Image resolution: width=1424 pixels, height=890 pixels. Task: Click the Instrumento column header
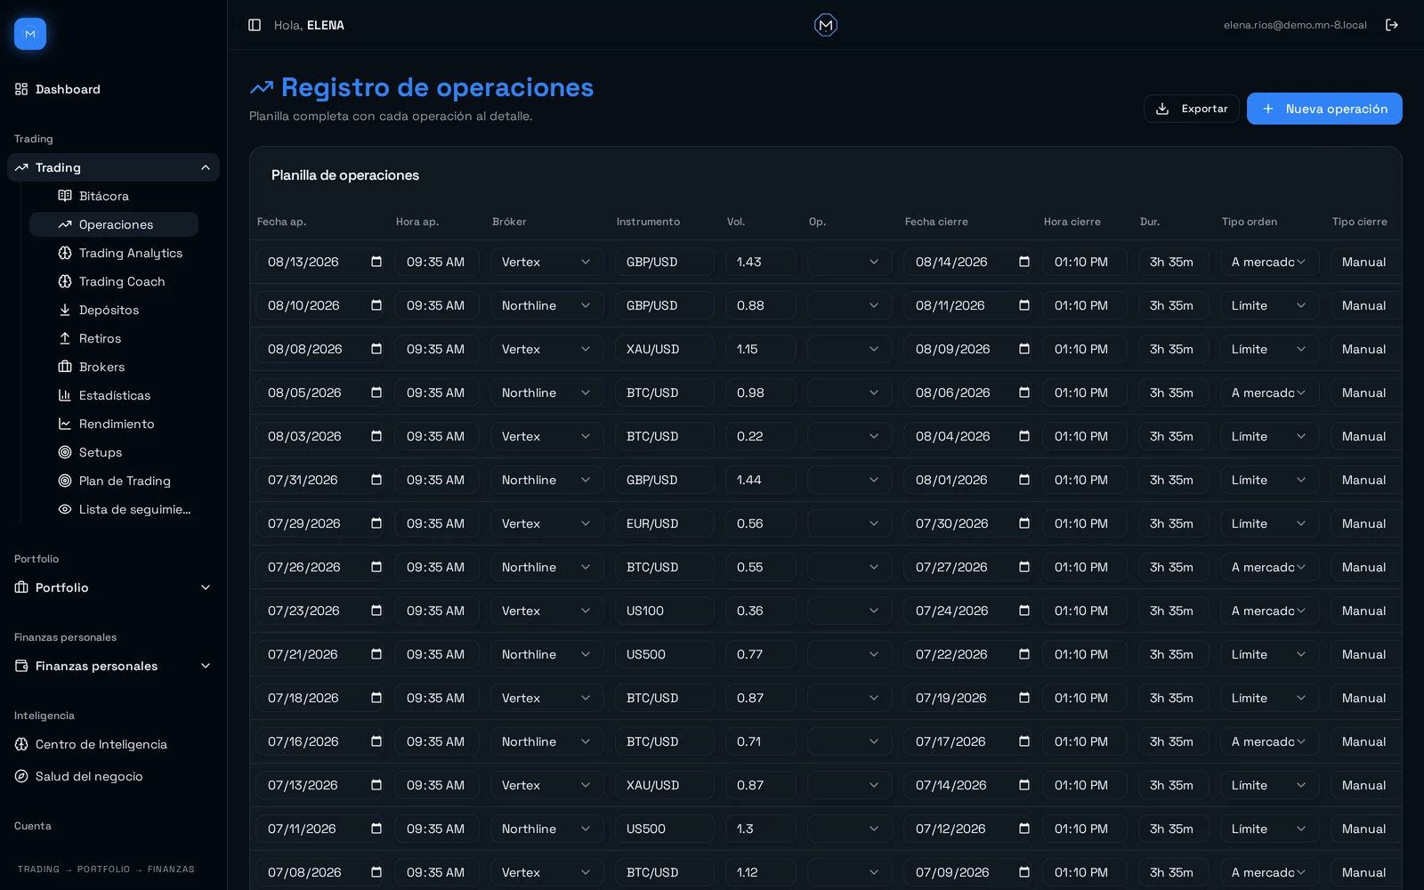(x=648, y=222)
